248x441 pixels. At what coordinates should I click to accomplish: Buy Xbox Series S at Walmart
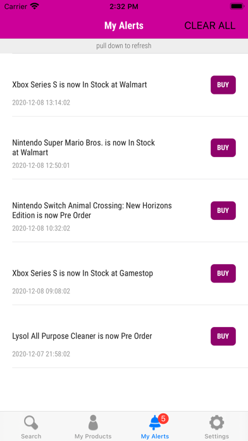223,85
